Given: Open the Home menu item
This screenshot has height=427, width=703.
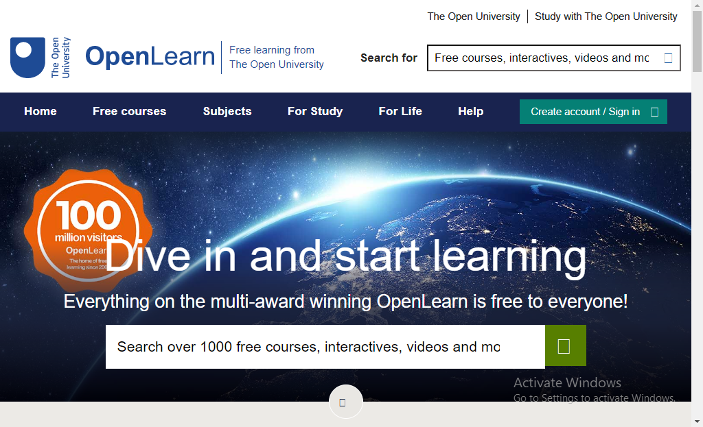Looking at the screenshot, I should 41,112.
